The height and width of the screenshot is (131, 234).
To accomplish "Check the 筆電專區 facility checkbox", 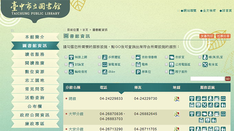I will click(x=99, y=64).
